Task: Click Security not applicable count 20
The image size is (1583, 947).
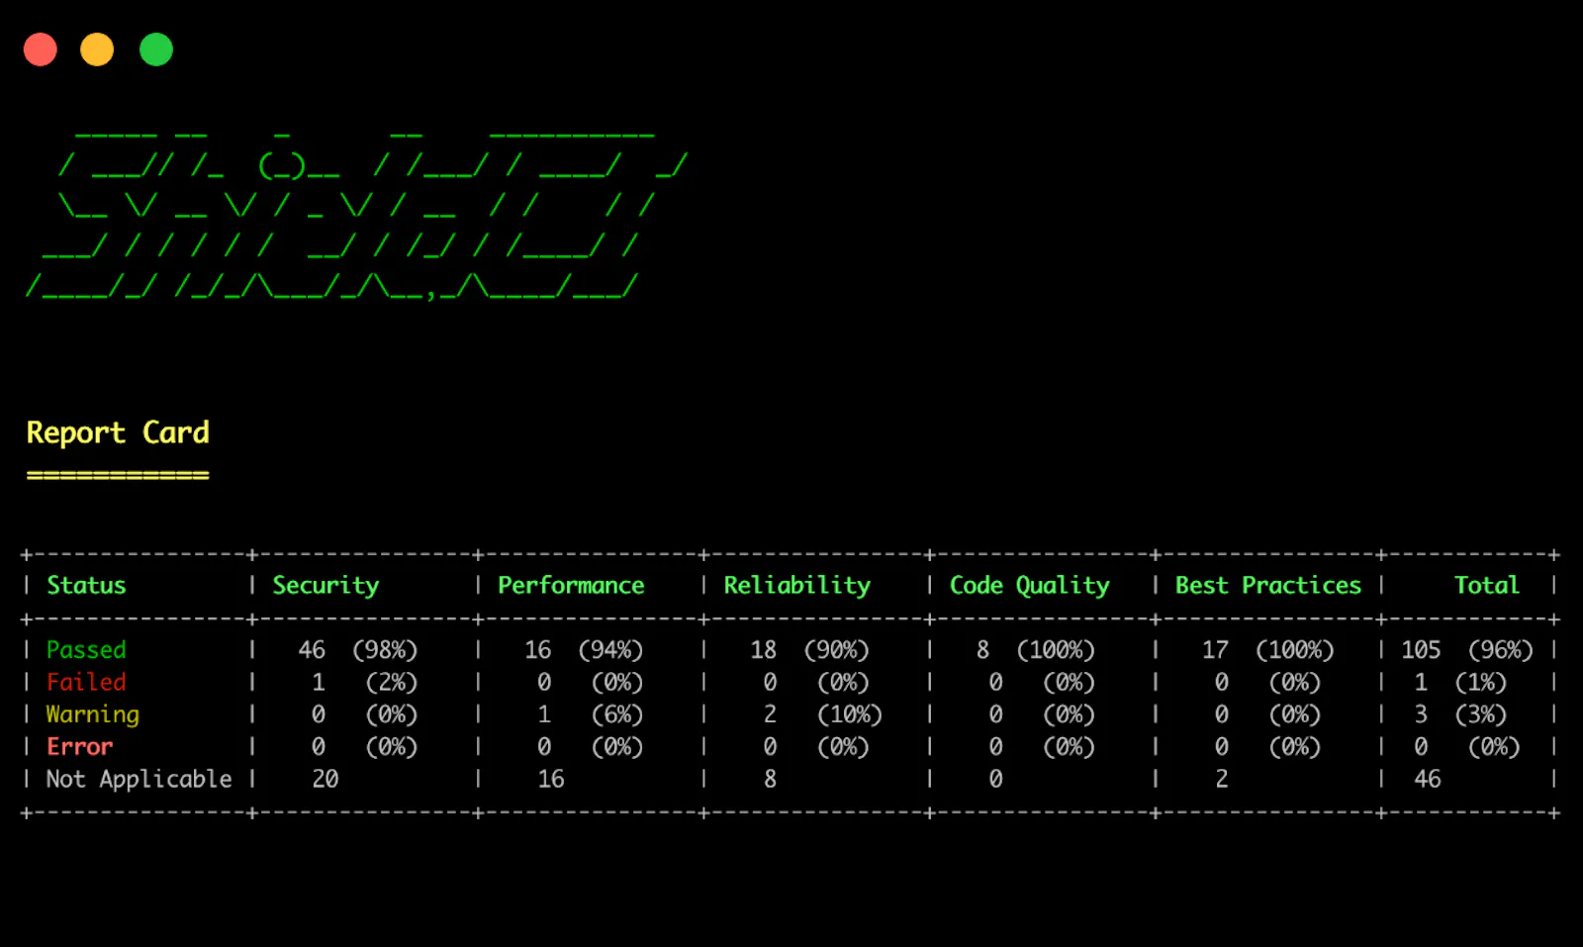Action: 326,779
